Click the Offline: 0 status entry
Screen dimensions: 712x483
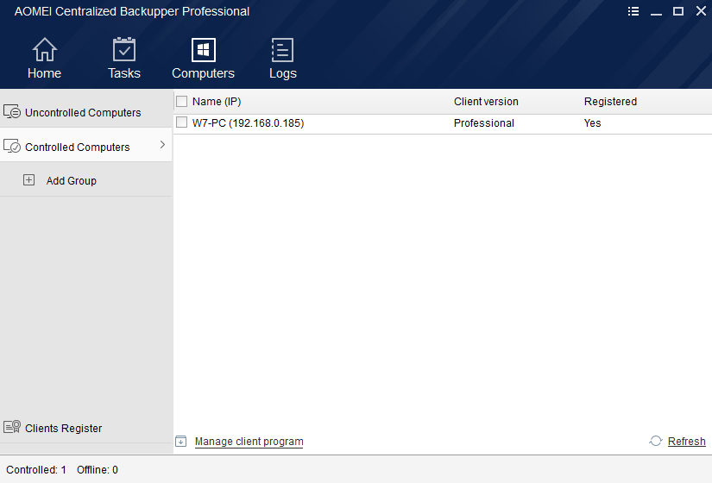point(98,470)
